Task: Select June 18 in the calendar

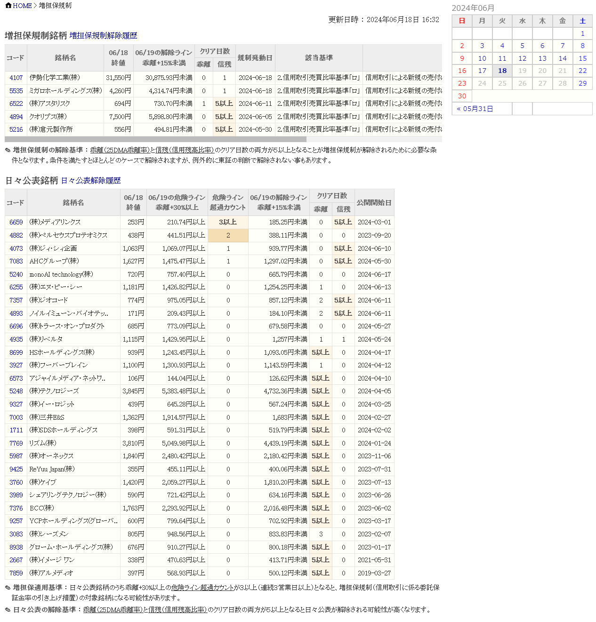Action: (x=502, y=71)
